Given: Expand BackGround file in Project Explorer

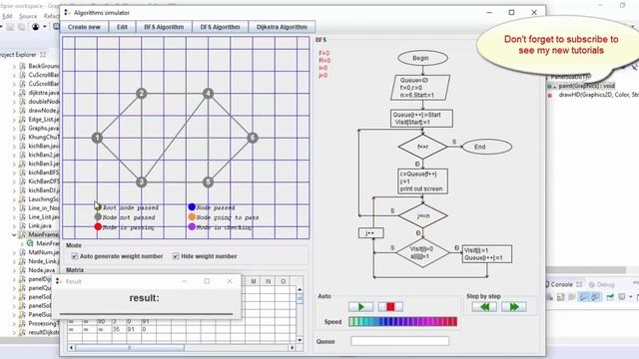Looking at the screenshot, I should tap(14, 66).
